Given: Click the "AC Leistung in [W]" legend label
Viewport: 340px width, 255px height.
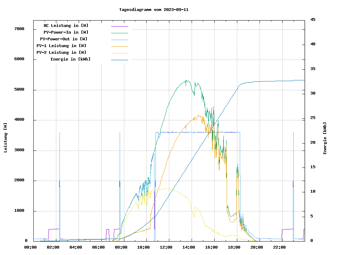Looking at the screenshot, I should coord(66,25).
